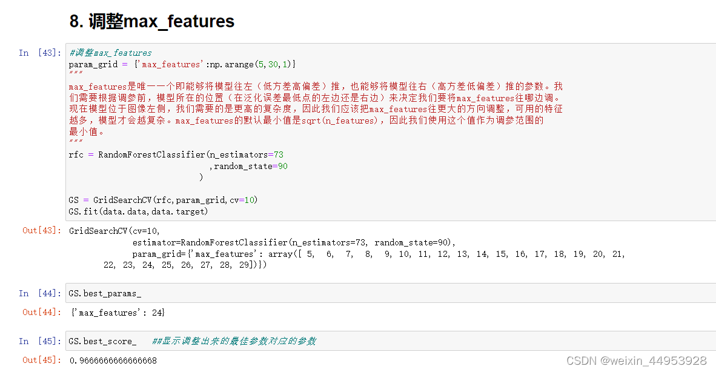Click the docstring line starting "们需要根据调参前"
The image size is (716, 372).
[316, 98]
